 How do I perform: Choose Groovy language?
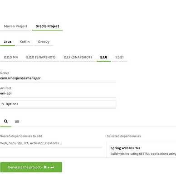44,42
